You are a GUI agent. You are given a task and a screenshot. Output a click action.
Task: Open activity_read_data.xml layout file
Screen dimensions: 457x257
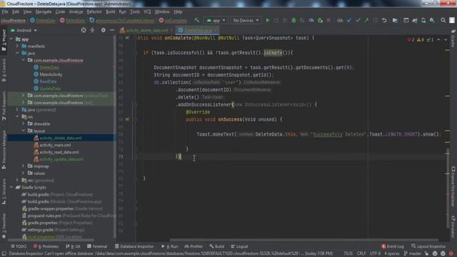point(59,152)
